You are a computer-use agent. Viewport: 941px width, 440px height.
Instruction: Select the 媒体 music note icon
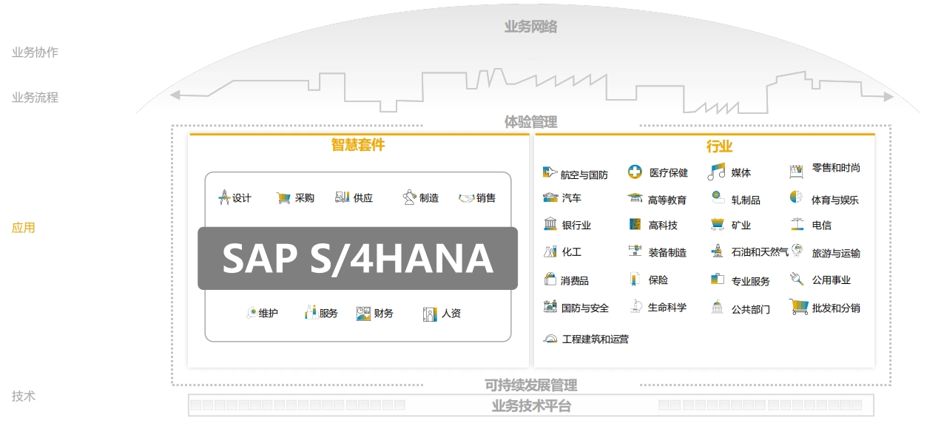click(715, 172)
